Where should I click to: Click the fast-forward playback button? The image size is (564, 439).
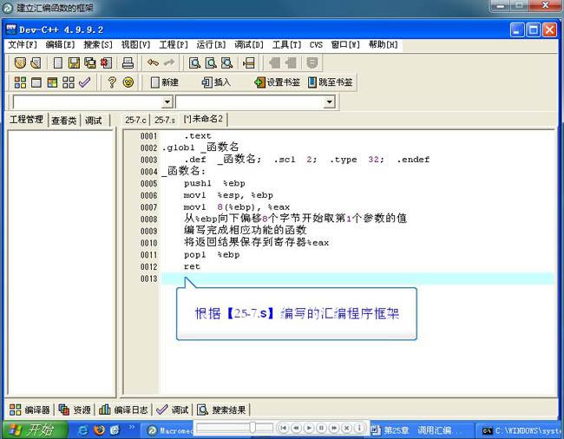pyautogui.click(x=334, y=428)
